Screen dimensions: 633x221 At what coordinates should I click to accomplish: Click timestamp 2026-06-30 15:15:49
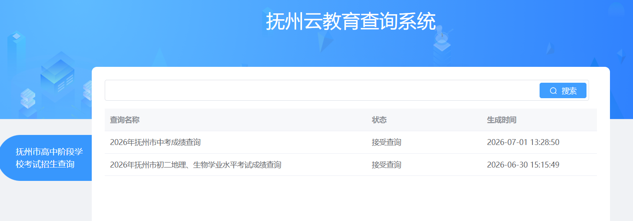[523, 165]
